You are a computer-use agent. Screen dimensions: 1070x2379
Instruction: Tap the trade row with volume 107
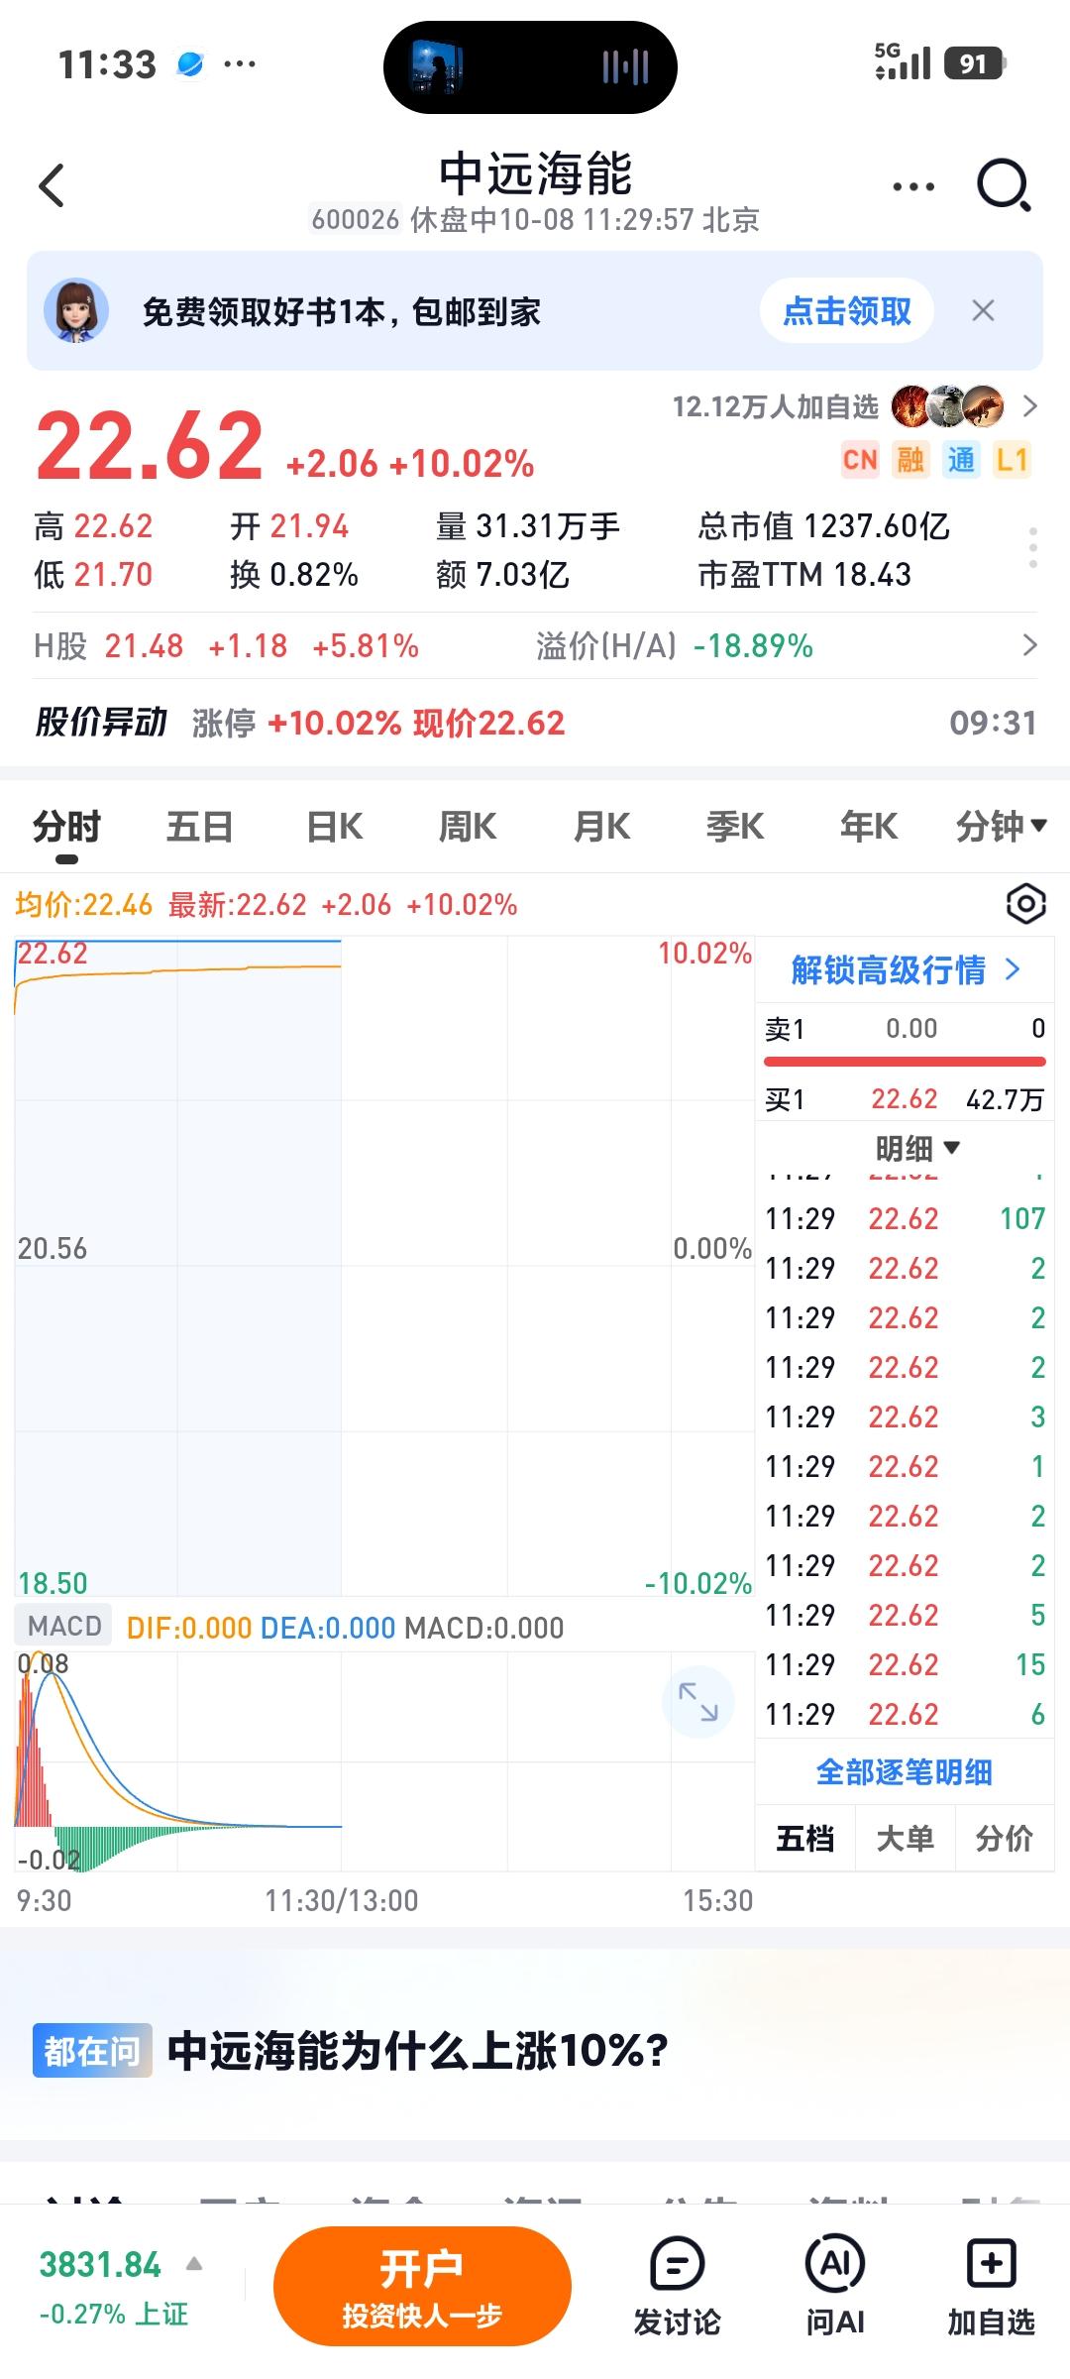click(905, 1218)
